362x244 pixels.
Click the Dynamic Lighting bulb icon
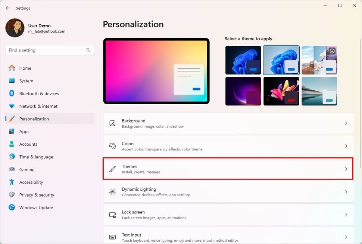coord(112,191)
